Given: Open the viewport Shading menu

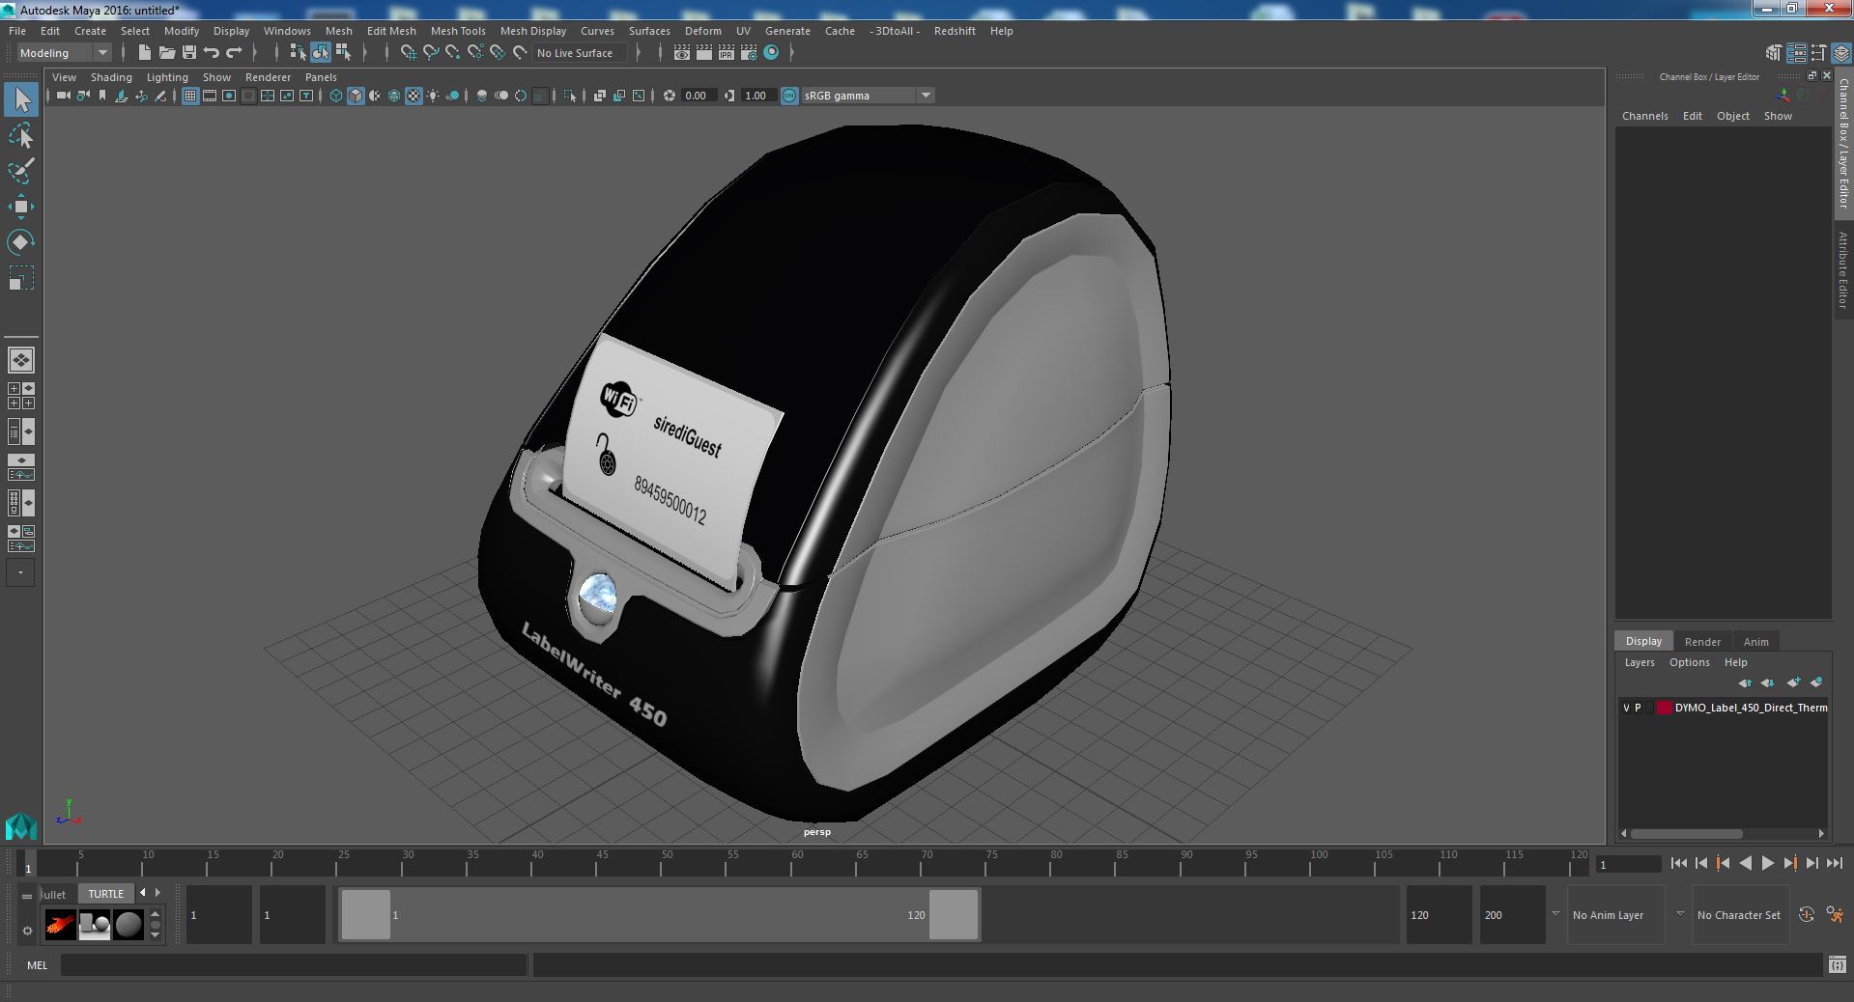Looking at the screenshot, I should click(111, 77).
